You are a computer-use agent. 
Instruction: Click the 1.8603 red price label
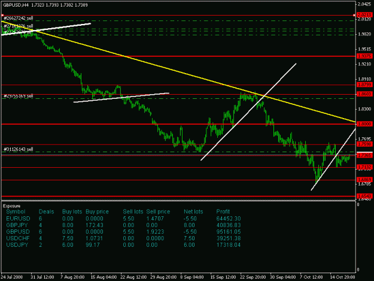[364, 94]
